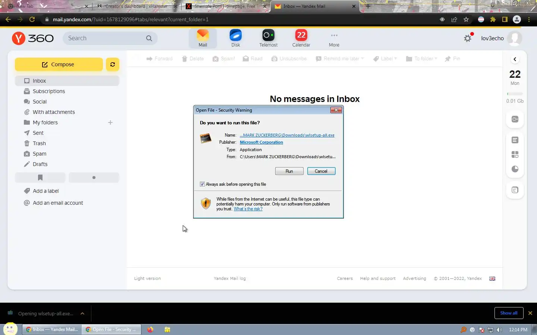
Task: Click the bookmark star icon in address bar
Action: 466,19
